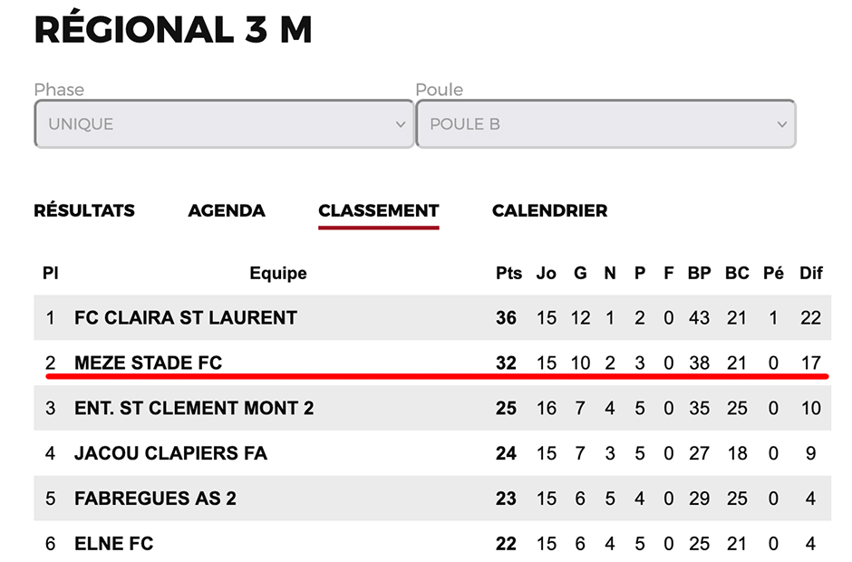Click the chevron arrow in Poule selector
This screenshot has height=562, width=852.
782,125
